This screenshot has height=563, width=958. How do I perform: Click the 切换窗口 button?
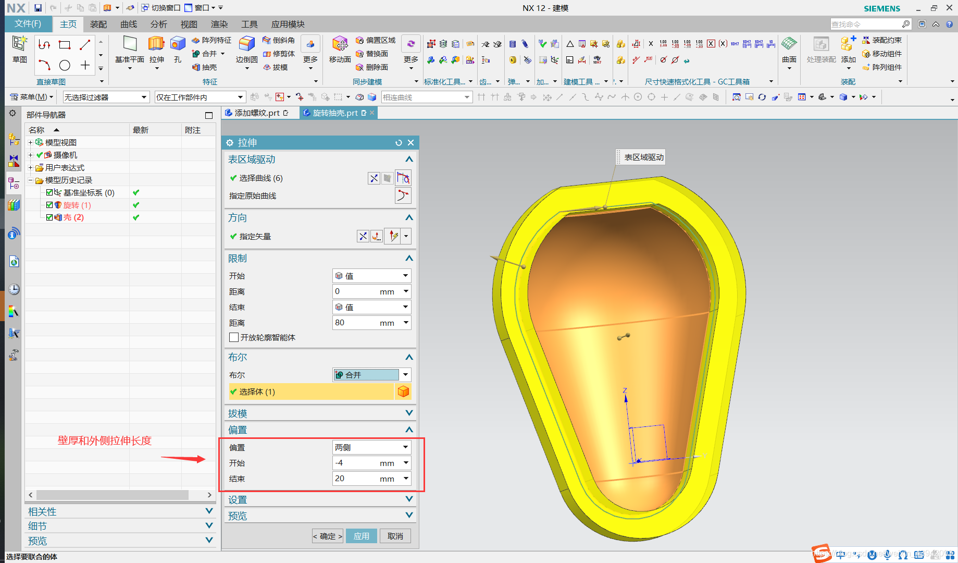[160, 8]
